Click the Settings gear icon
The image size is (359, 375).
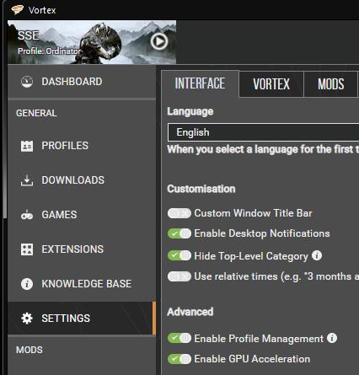[27, 319]
